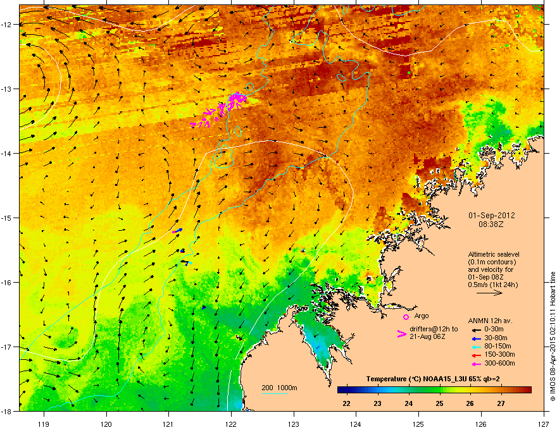Click the '300-600m' depth label
The image size is (557, 430).
tap(499, 364)
